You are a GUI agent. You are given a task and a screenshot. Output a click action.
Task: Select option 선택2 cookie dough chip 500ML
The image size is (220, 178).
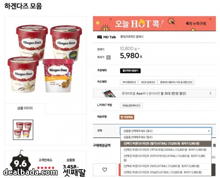pos(166,150)
